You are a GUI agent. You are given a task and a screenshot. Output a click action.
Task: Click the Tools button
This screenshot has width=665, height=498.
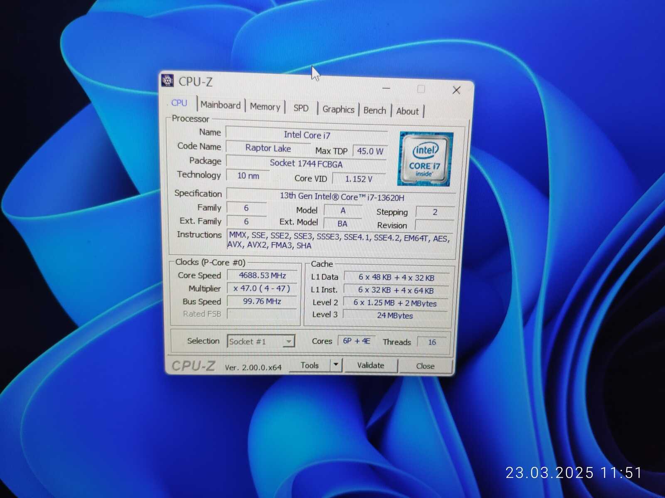(310, 365)
